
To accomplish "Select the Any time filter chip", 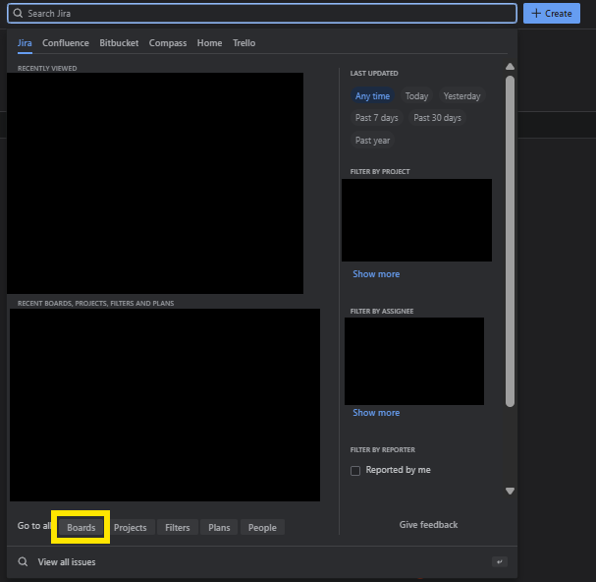I will (x=372, y=96).
